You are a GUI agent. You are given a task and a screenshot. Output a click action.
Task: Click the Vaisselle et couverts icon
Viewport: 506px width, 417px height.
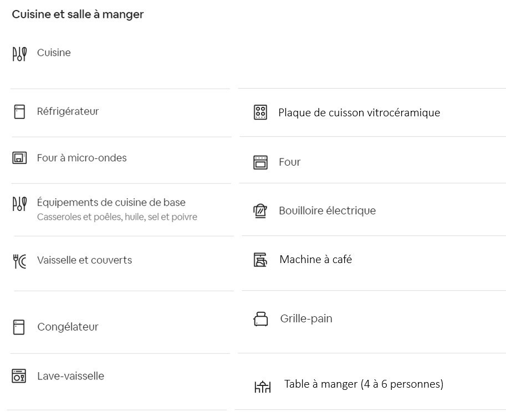19,261
